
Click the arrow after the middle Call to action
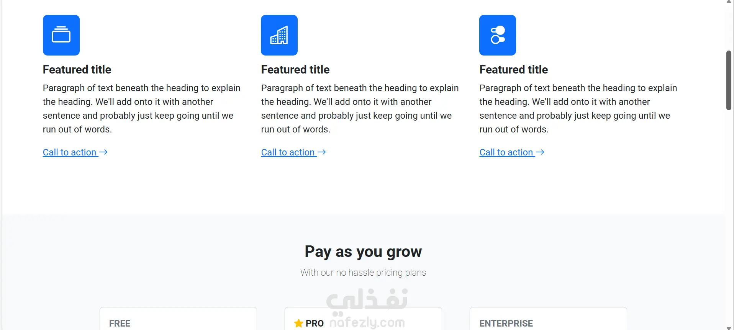point(322,152)
